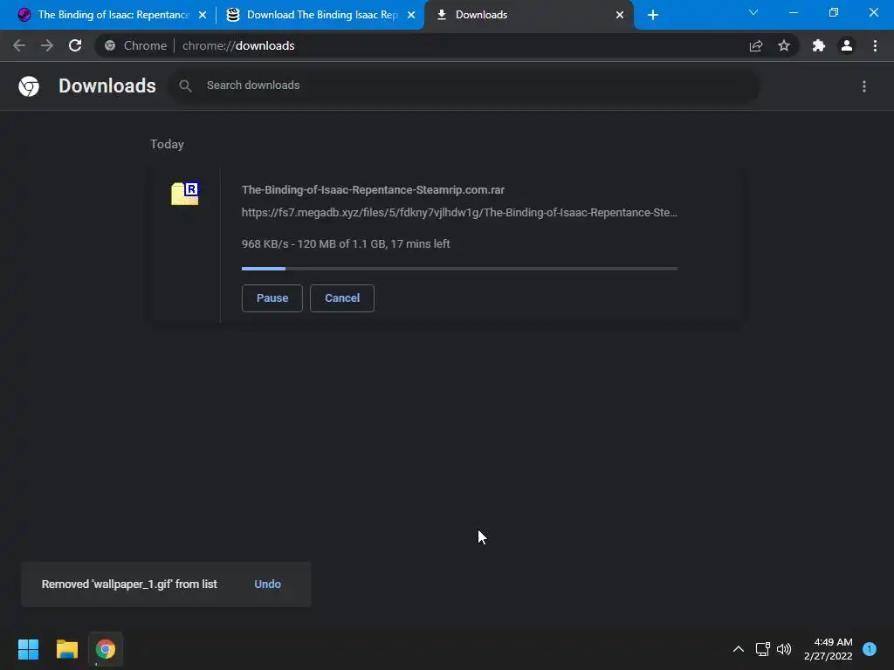Viewport: 894px width, 670px height.
Task: Click the 'Today' date heading
Action: [167, 144]
